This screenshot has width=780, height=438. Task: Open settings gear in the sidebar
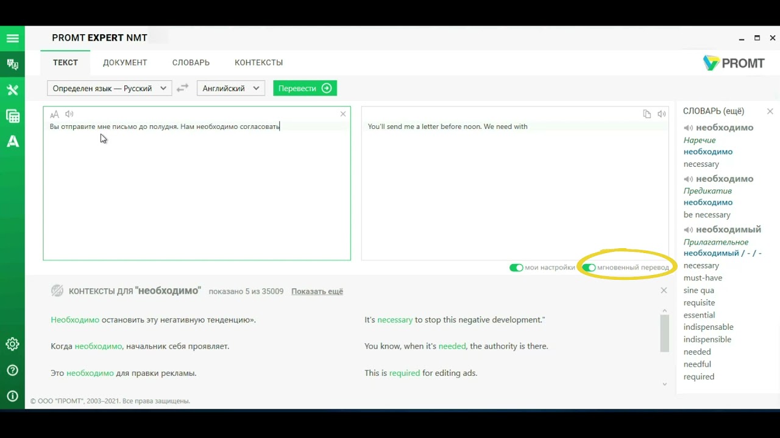[x=12, y=344]
